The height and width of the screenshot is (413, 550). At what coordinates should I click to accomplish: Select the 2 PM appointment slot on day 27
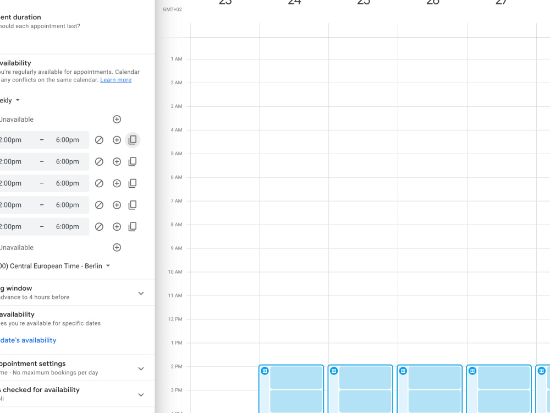(x=504, y=378)
